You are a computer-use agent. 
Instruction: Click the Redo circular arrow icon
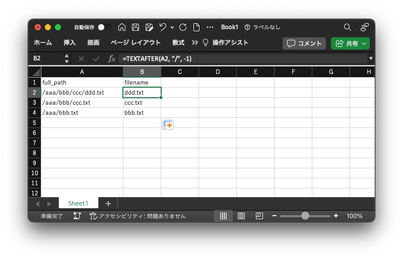tap(183, 27)
